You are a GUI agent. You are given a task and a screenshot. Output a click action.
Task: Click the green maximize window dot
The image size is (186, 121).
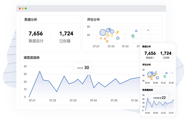point(26,8)
